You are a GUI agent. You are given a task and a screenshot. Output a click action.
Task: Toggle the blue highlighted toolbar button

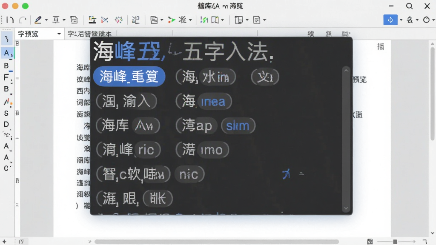(x=390, y=20)
